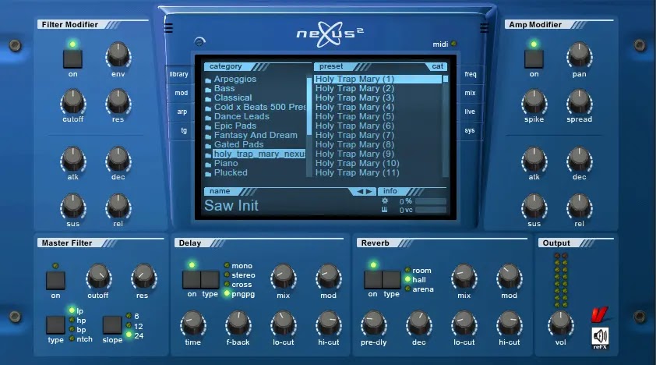Click previous preset left arrow
This screenshot has height=365, width=656.
tap(360, 192)
